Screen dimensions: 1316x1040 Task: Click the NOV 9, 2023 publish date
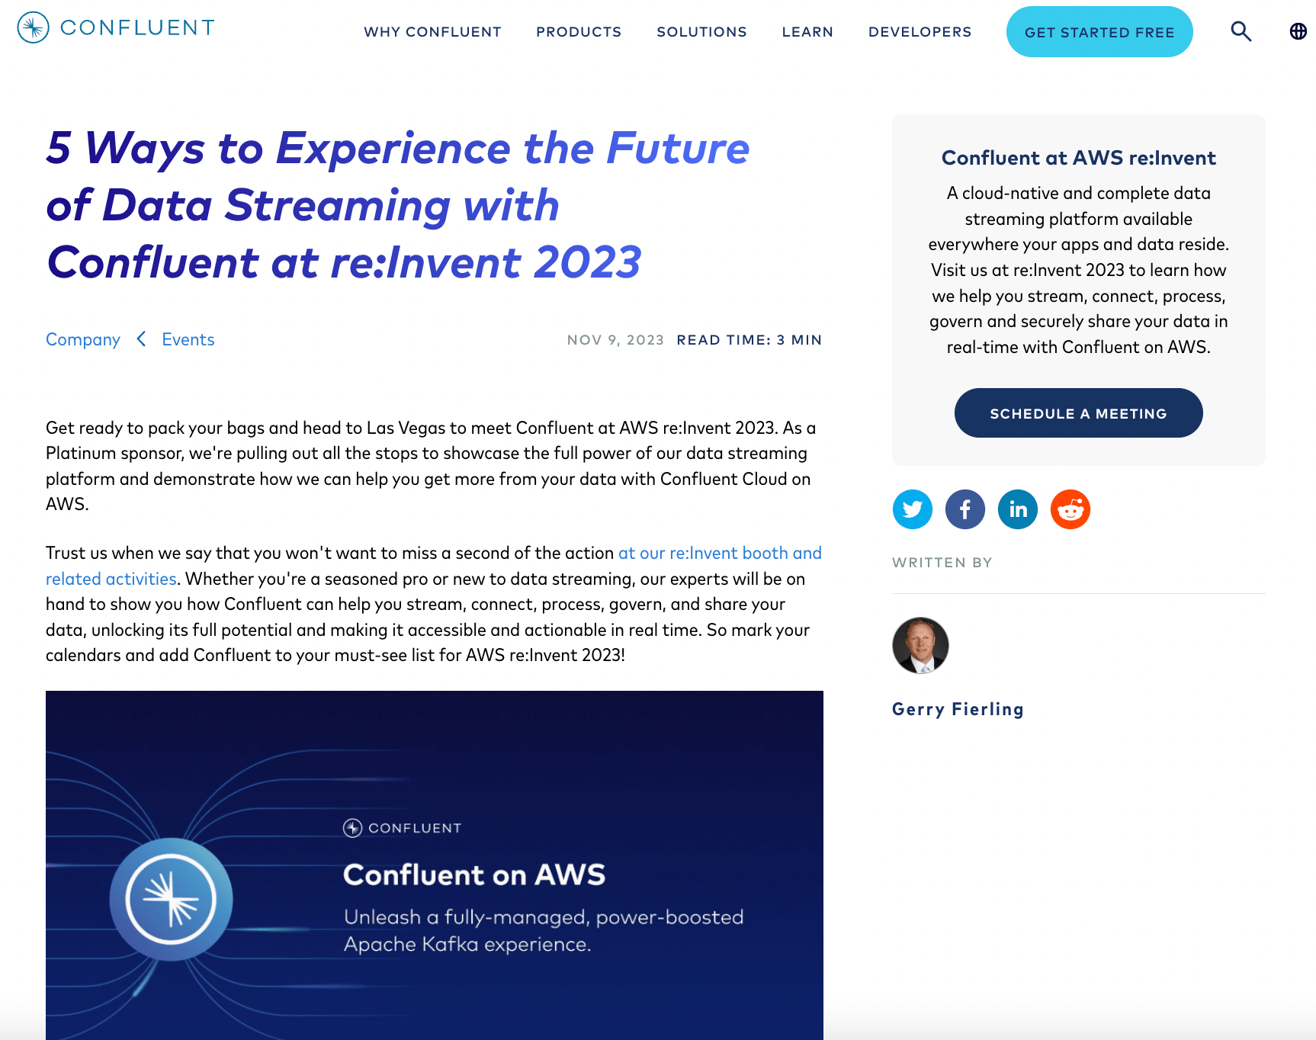615,340
